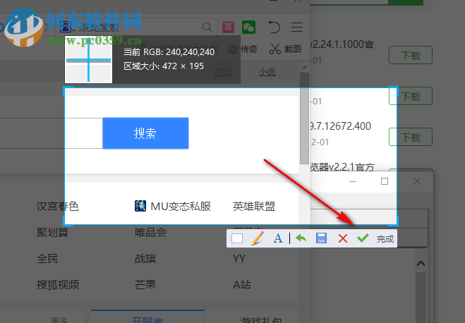Click the 览器v2.2.1官方 title text
This screenshot has height=323, width=465.
coord(342,167)
